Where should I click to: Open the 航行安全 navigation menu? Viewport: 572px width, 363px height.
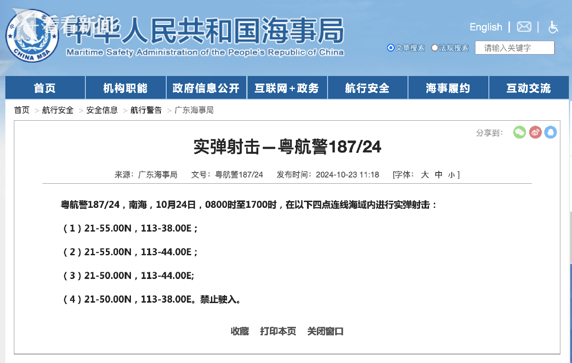367,88
